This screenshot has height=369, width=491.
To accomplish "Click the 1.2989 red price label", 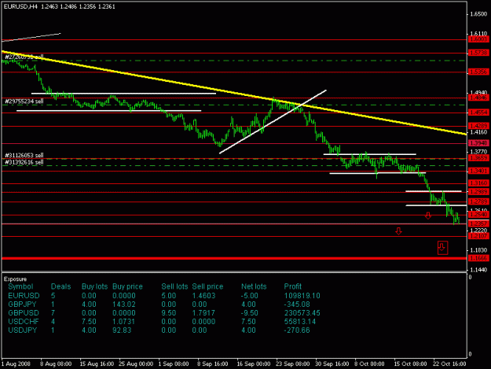I will tap(478, 192).
